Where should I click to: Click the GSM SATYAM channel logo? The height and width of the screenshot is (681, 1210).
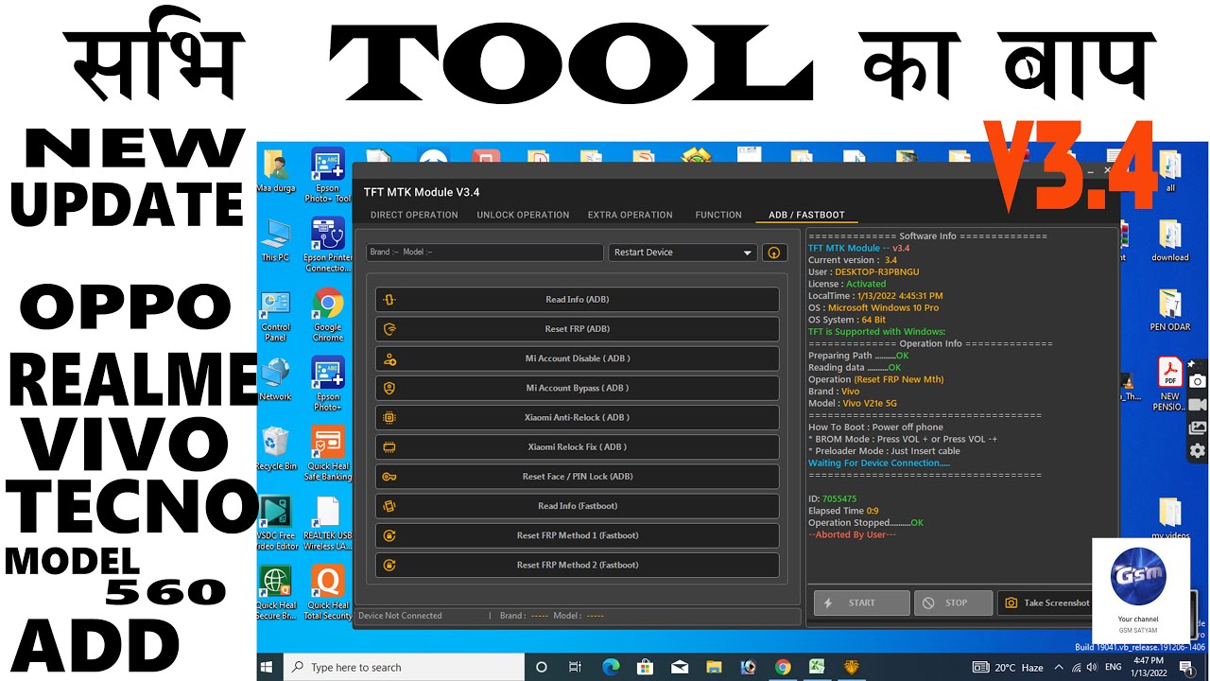(1138, 576)
